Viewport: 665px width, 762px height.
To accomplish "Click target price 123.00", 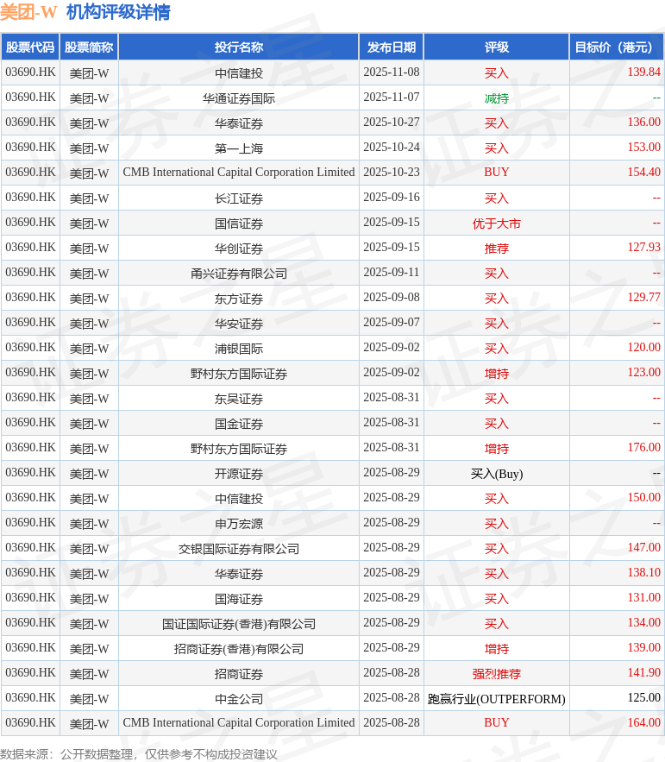I will click(643, 372).
